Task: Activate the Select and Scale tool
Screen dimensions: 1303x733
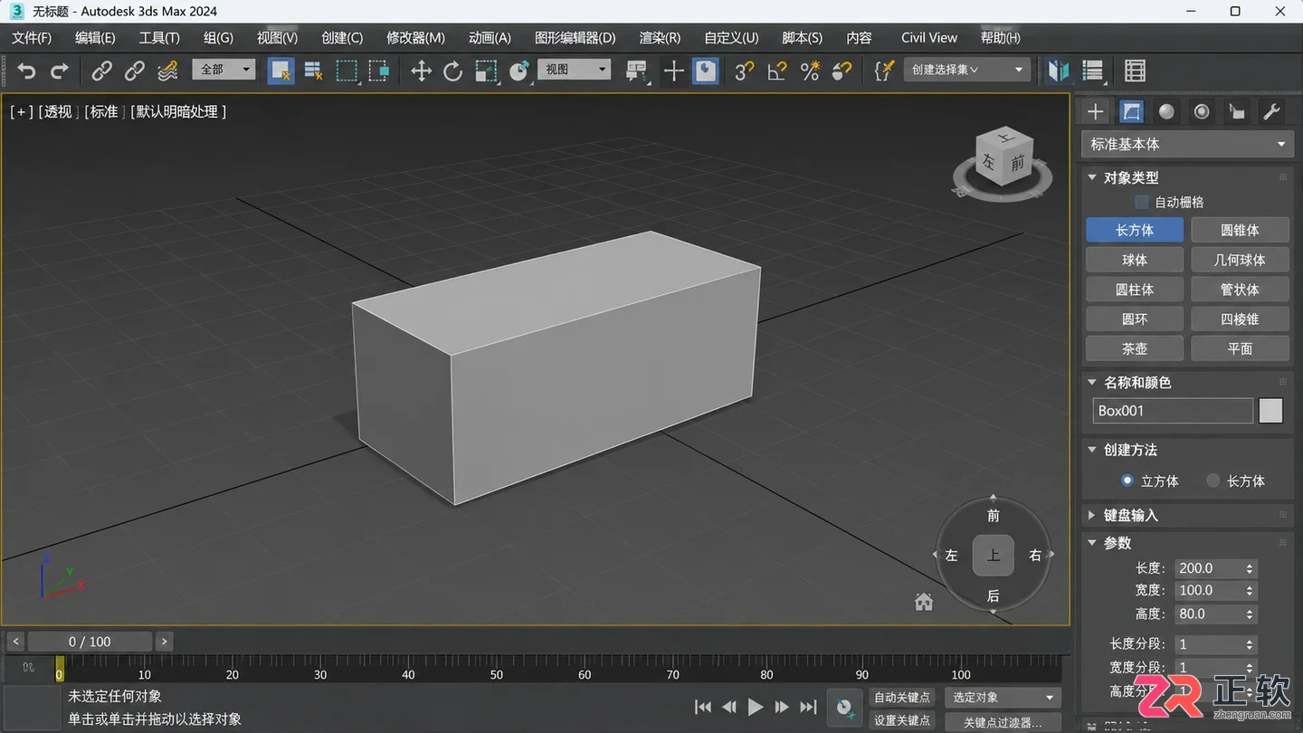Action: [487, 71]
